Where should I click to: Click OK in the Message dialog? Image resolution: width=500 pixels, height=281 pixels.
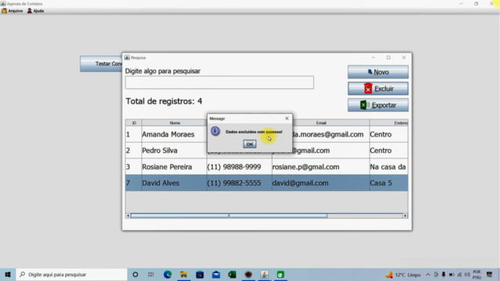[249, 144]
